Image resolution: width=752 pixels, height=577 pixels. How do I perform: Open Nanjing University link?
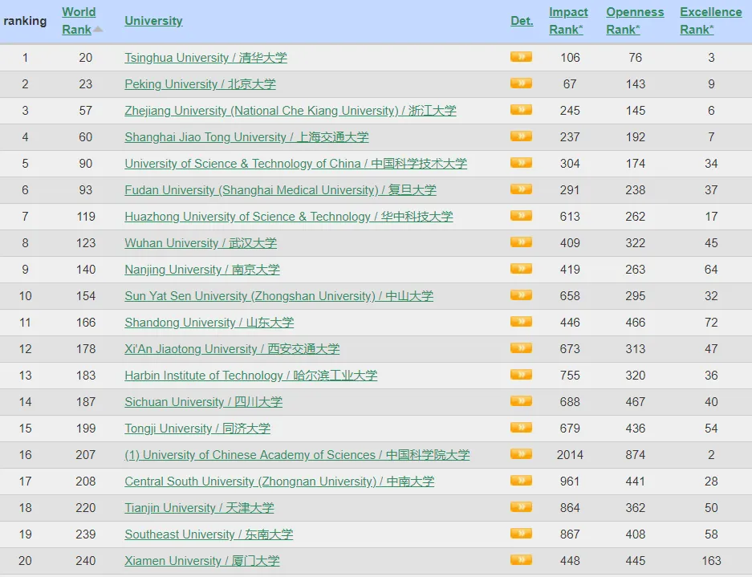coord(202,270)
